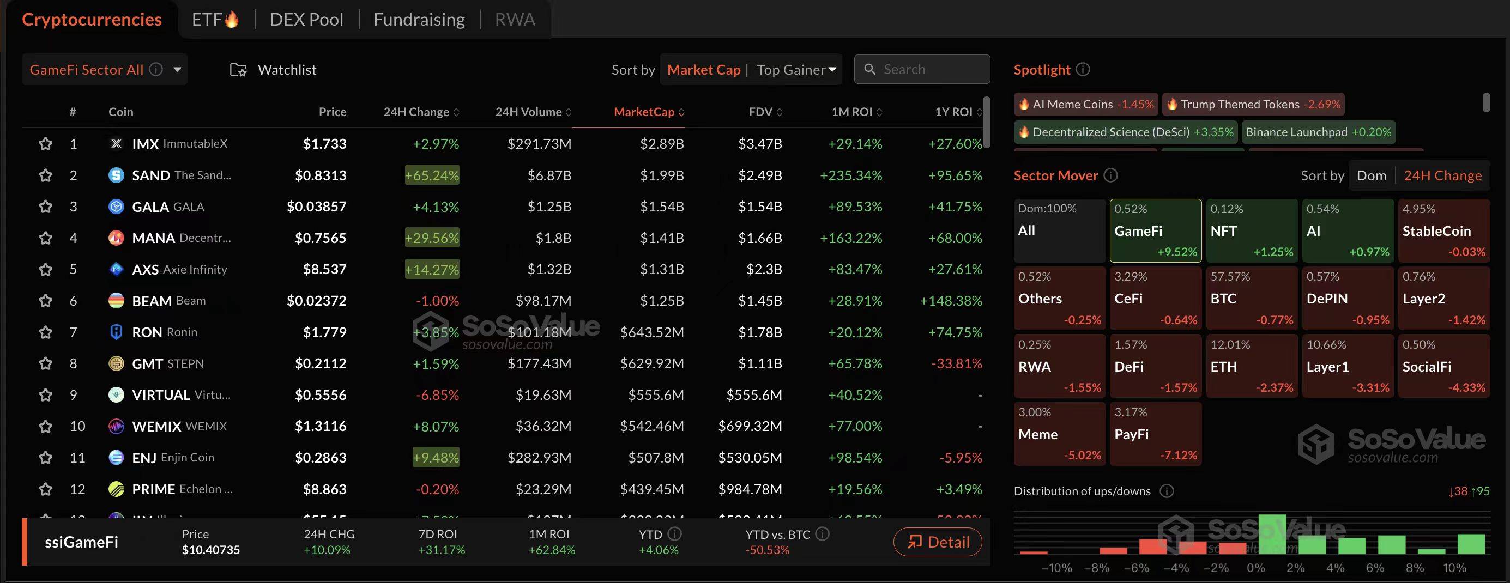Star the BEAM coin row

(x=45, y=301)
